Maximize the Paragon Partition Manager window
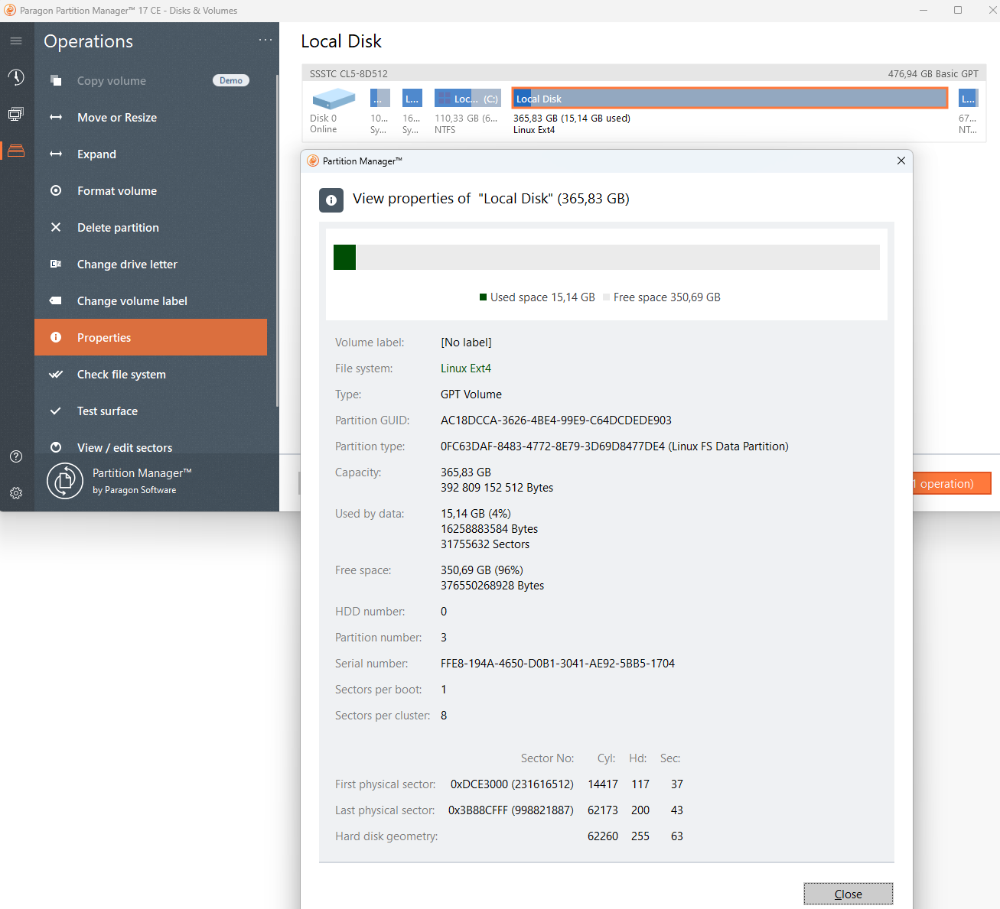This screenshot has width=1000, height=909. click(x=957, y=10)
